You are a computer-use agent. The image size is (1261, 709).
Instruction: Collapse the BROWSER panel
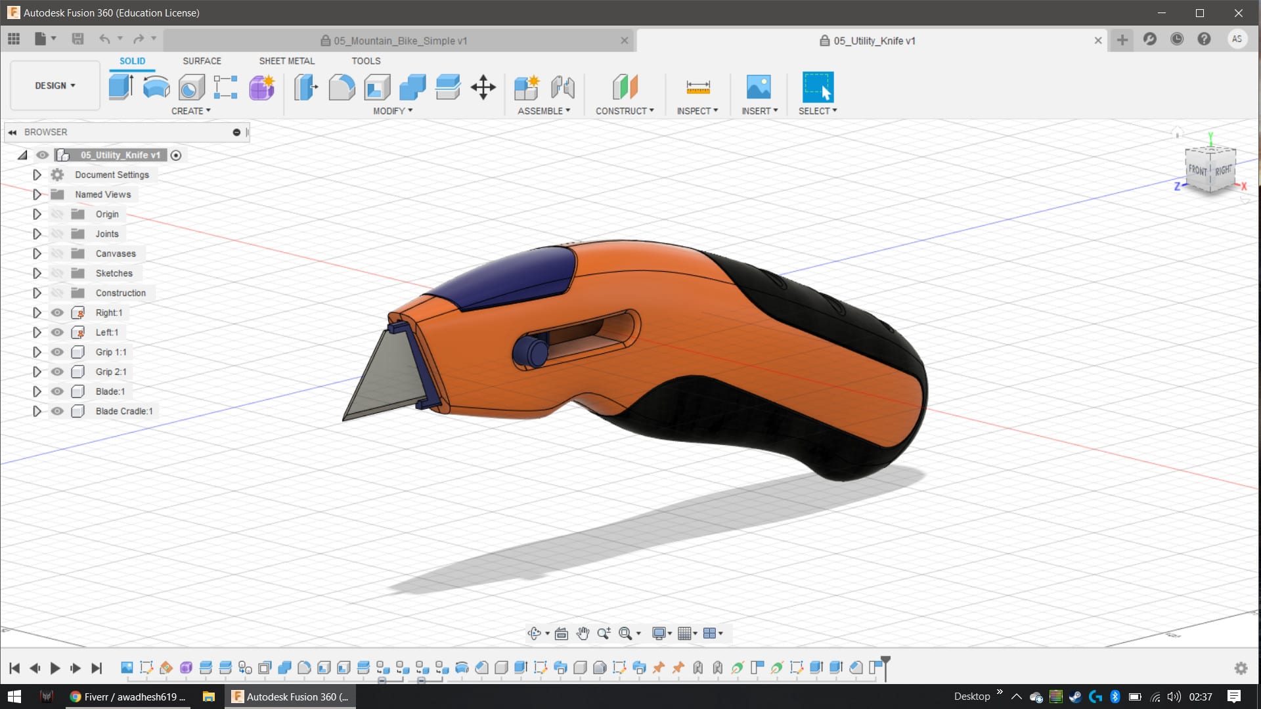point(12,132)
